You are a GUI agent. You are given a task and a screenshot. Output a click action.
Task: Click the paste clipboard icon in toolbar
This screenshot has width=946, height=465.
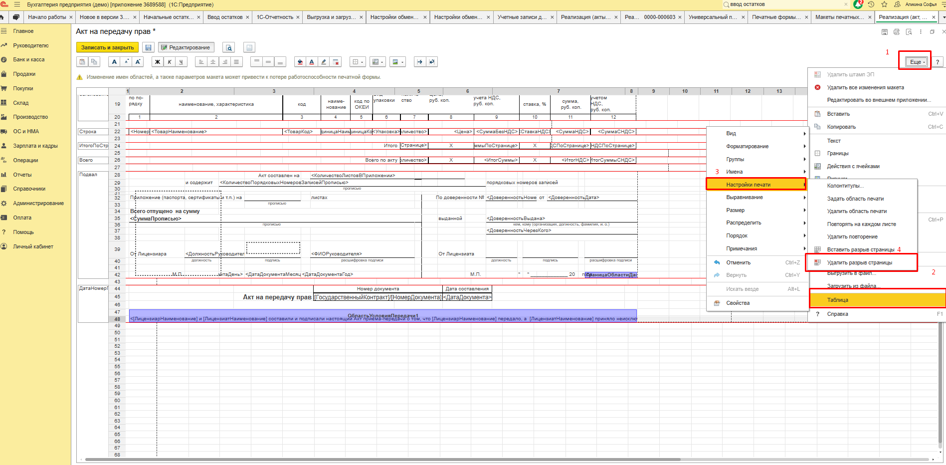coord(82,62)
